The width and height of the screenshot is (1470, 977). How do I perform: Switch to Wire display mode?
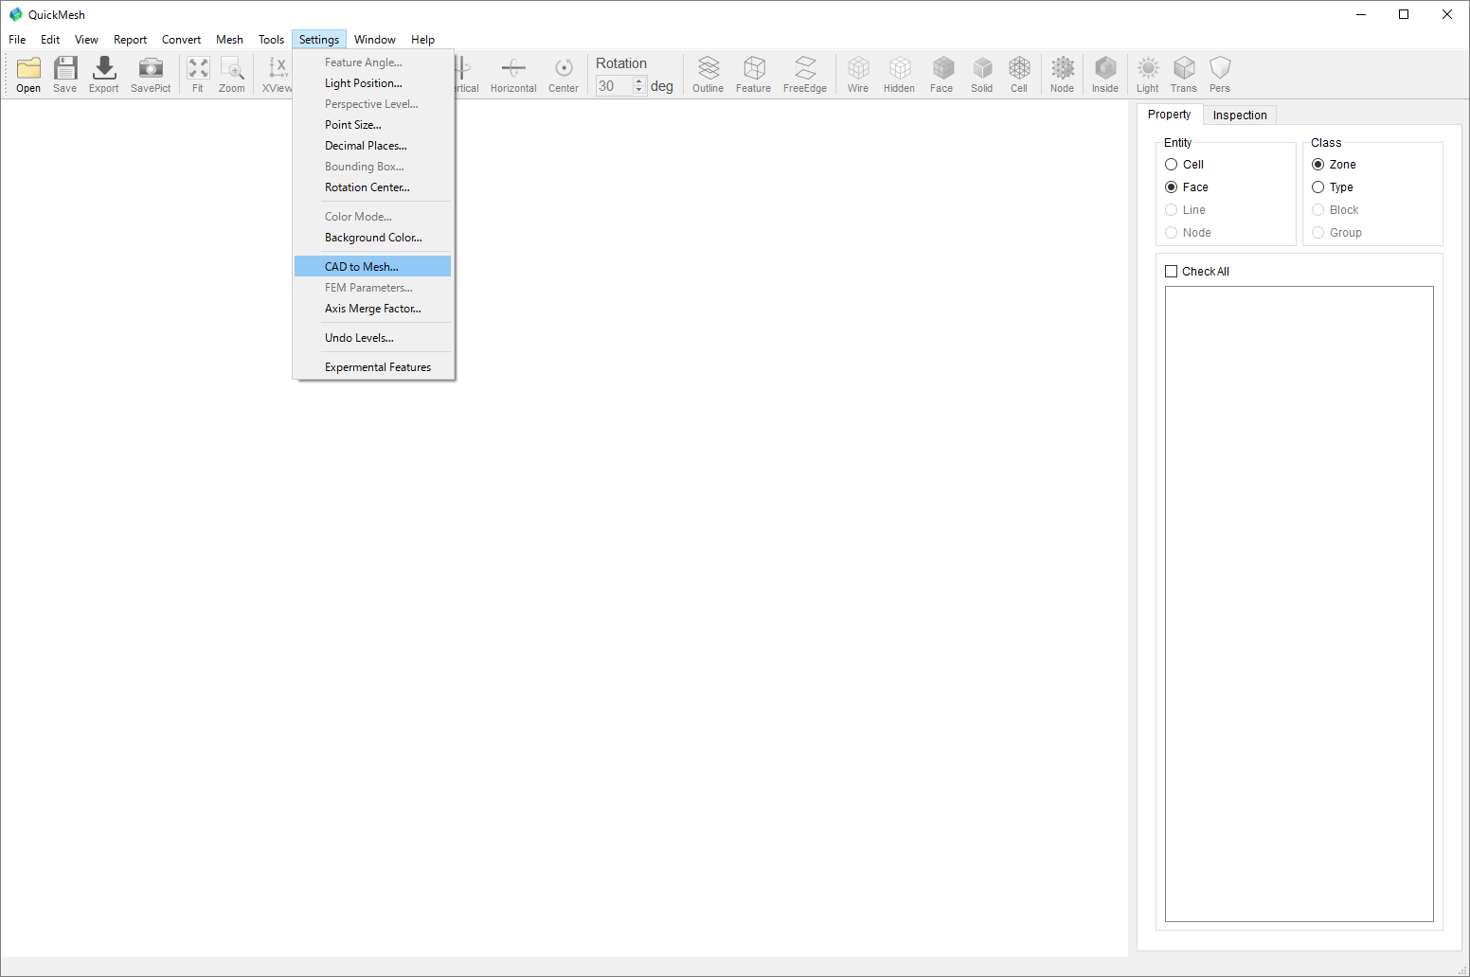coord(858,74)
